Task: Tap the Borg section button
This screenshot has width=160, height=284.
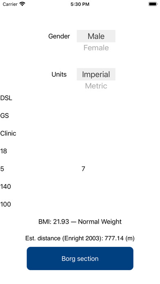Action: coord(80,258)
